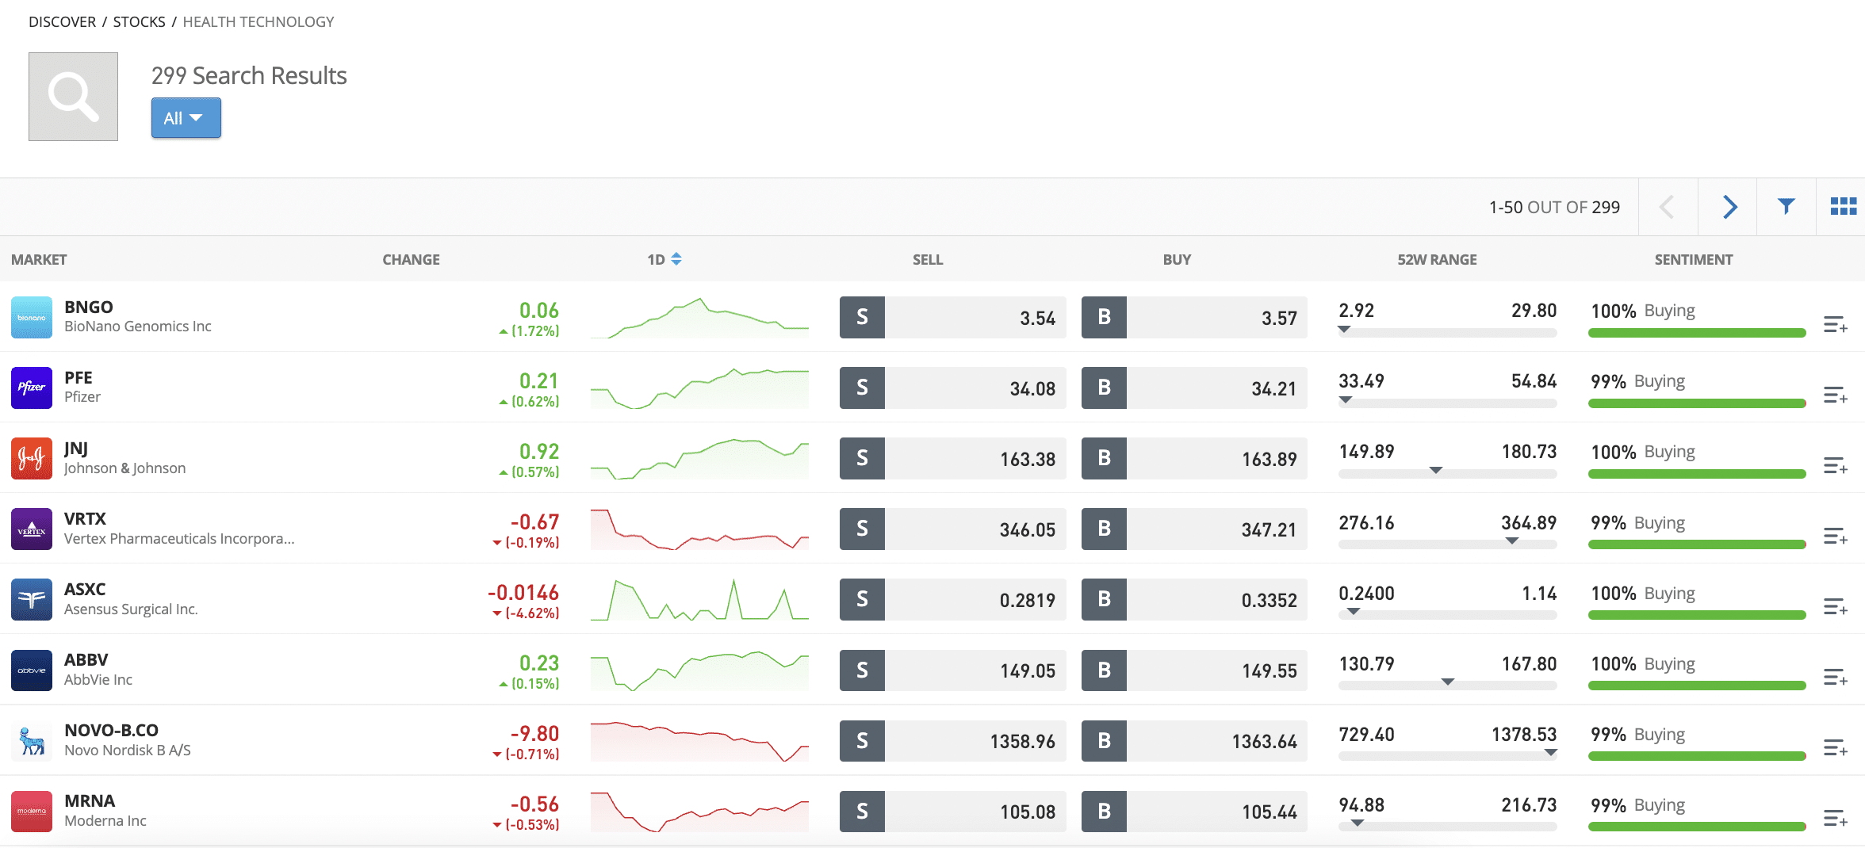1865x848 pixels.
Task: Open AbbVie logo icon
Action: [x=32, y=670]
